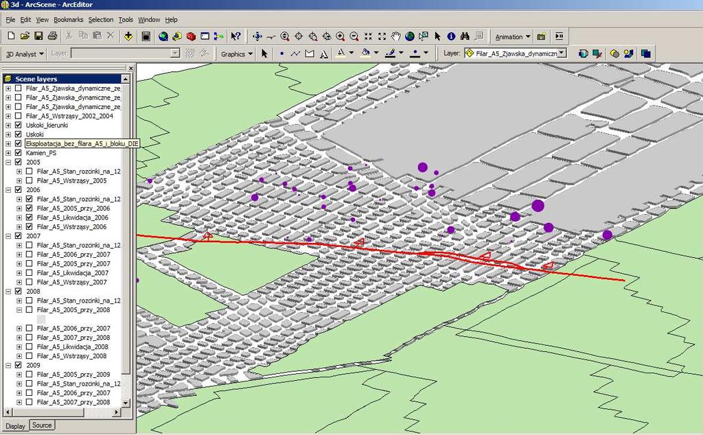The image size is (703, 435).
Task: Choose the New Line graphic tool
Action: pos(295,54)
